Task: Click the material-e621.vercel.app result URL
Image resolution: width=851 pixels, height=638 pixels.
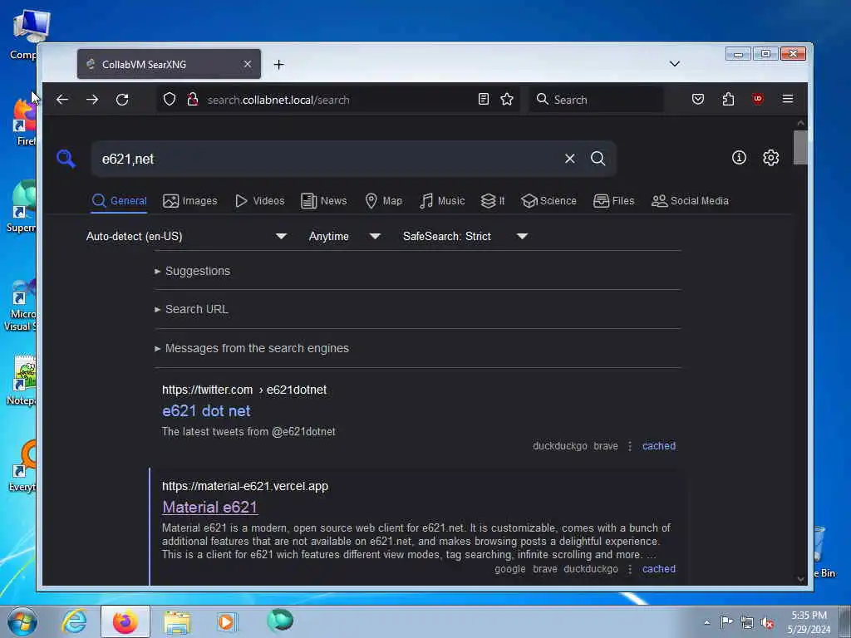Action: [245, 486]
